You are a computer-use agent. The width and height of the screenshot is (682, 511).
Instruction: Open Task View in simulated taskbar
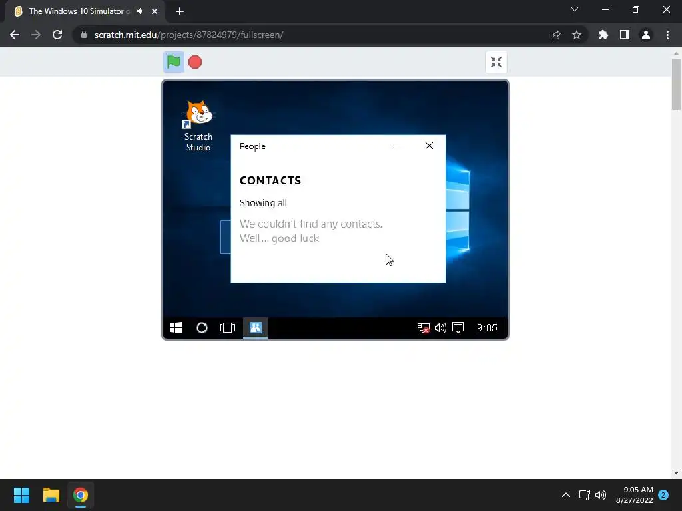point(228,327)
